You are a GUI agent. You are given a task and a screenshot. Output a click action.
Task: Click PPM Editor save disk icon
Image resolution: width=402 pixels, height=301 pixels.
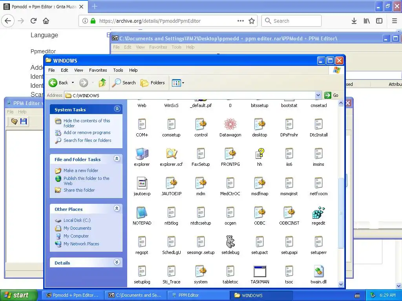[x=23, y=121]
